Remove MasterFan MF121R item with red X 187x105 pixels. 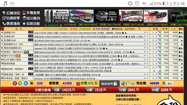click(x=159, y=71)
